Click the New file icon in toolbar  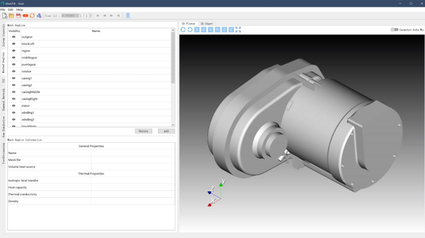click(5, 16)
